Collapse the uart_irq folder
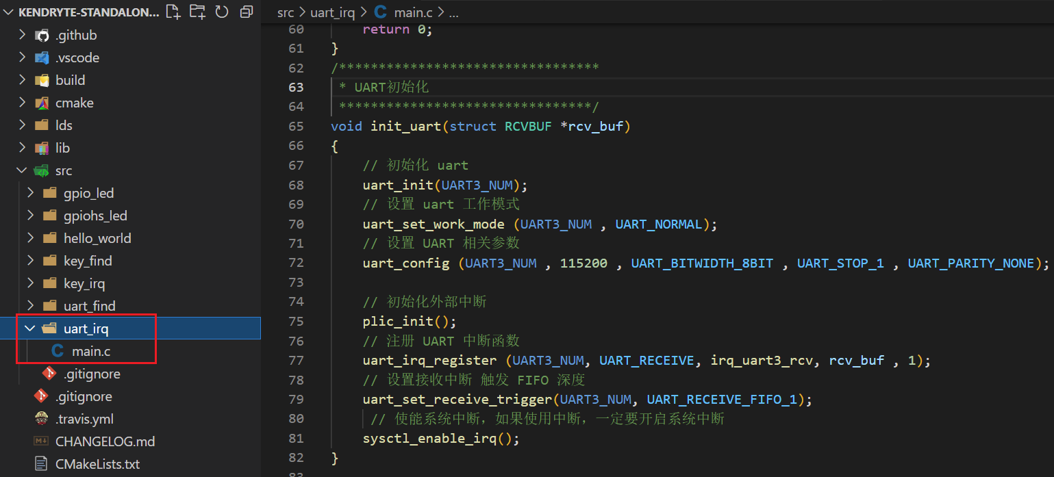This screenshot has width=1054, height=477. click(30, 329)
